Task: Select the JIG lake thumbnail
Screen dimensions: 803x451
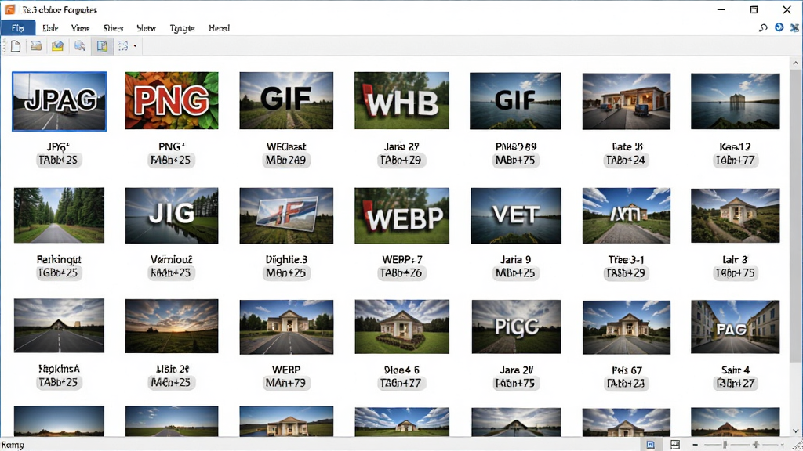Action: coord(172,215)
